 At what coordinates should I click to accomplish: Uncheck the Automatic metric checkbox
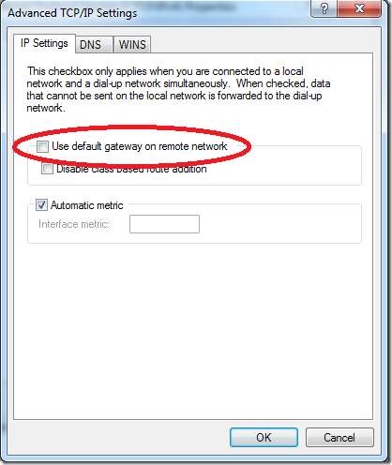point(41,205)
